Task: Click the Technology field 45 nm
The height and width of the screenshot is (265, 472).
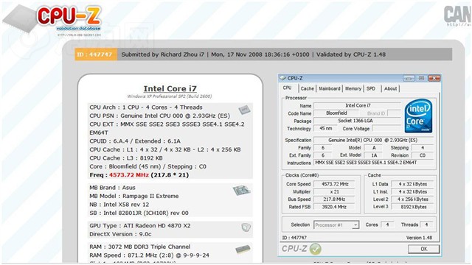Action: [x=325, y=128]
